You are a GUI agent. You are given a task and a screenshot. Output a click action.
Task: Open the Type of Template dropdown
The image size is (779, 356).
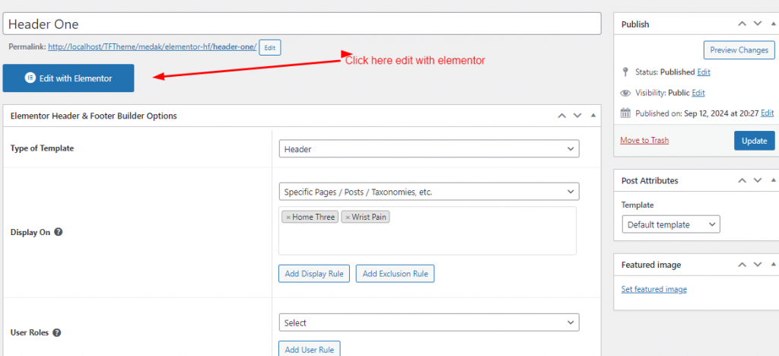pos(428,149)
